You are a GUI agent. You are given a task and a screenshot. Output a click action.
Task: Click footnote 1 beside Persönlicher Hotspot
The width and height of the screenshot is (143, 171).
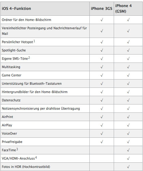pyautogui.click(x=34, y=41)
